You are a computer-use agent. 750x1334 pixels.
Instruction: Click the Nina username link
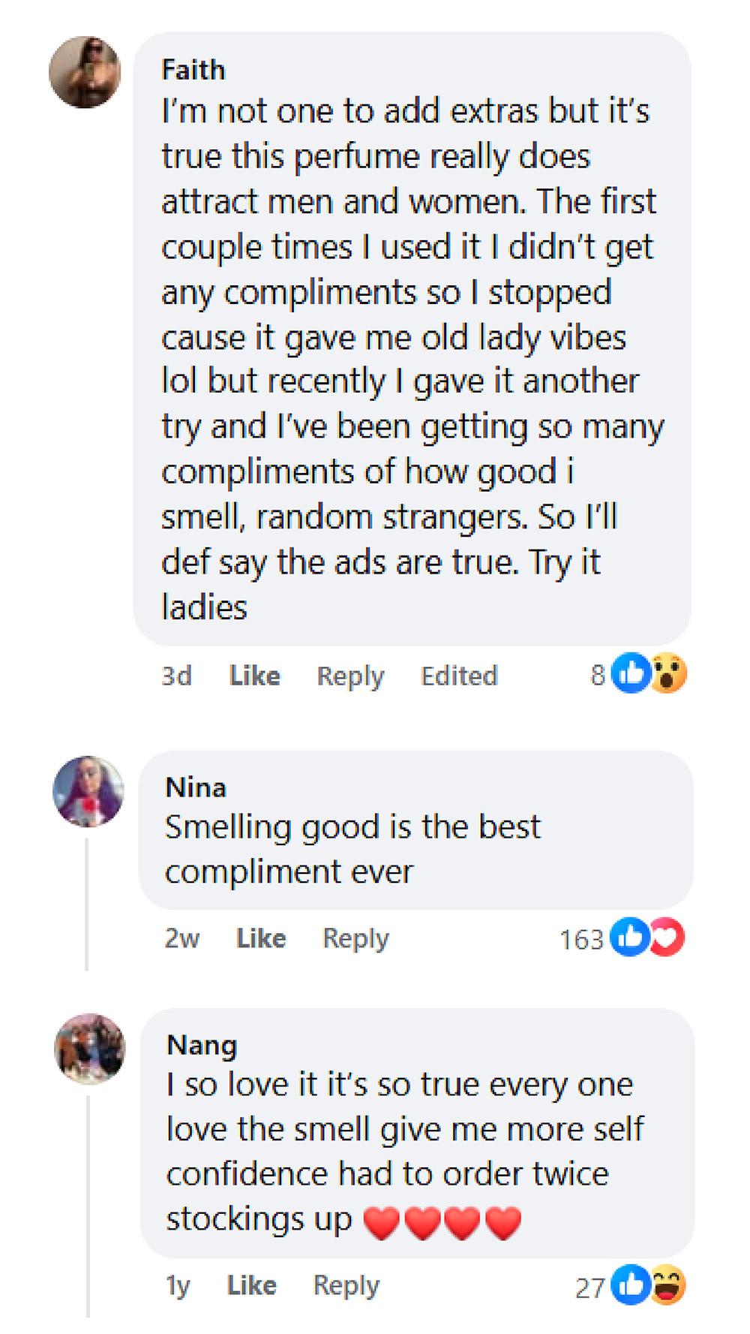(196, 787)
